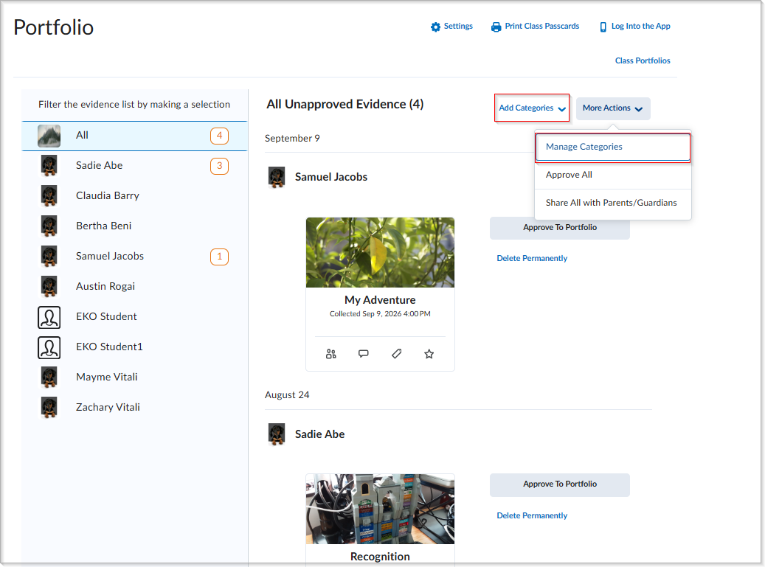The height and width of the screenshot is (567, 765).
Task: Toggle the More Actions dropdown
Action: pyautogui.click(x=613, y=108)
